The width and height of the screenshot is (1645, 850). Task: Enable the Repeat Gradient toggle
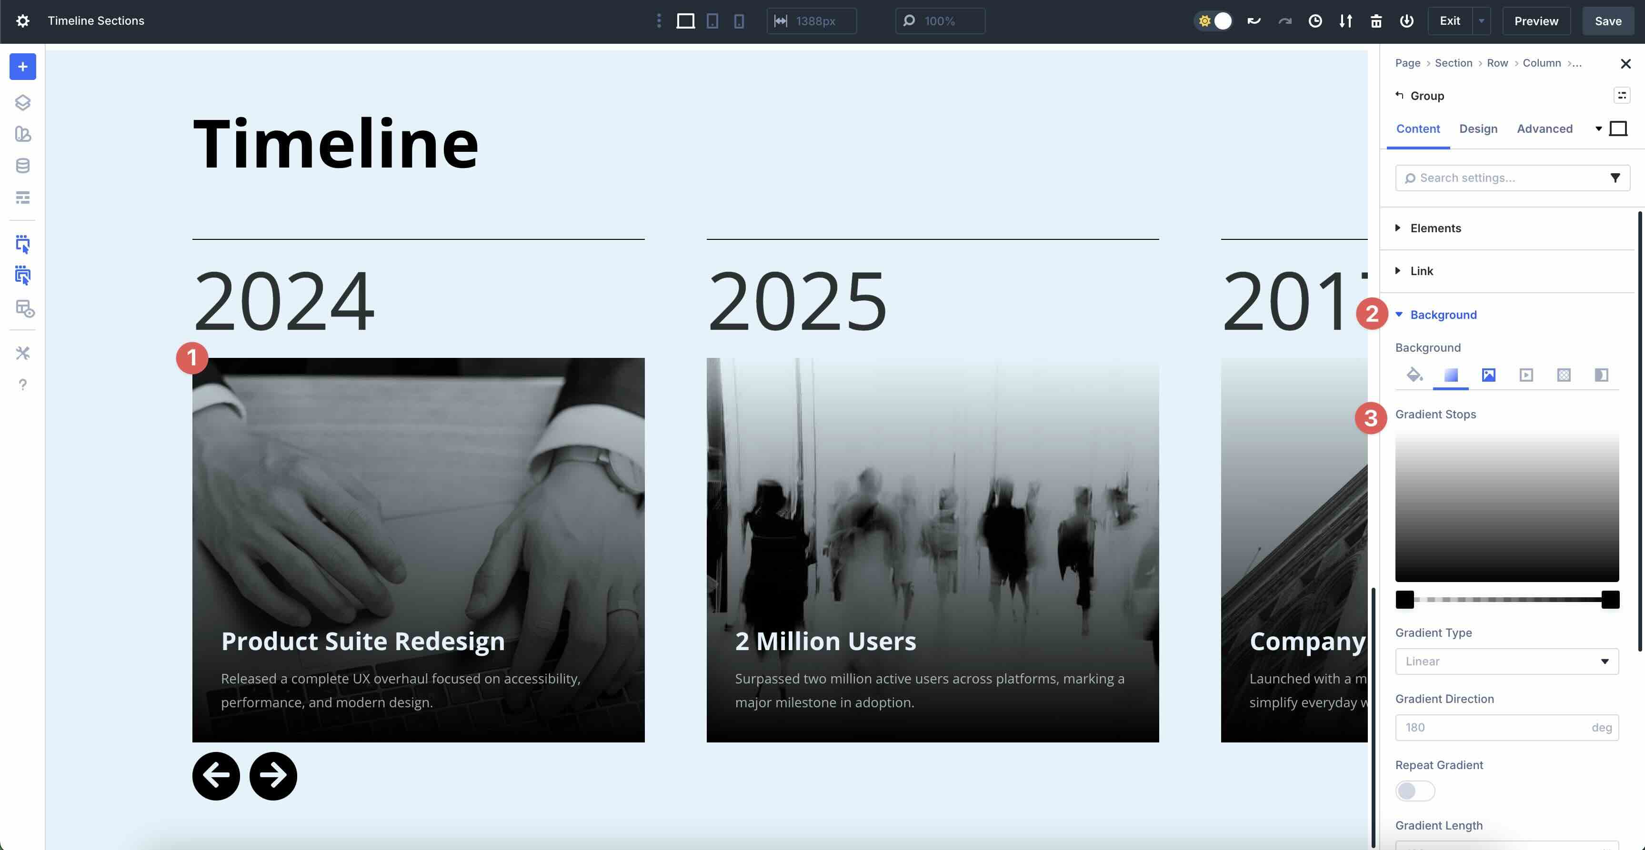pos(1414,791)
